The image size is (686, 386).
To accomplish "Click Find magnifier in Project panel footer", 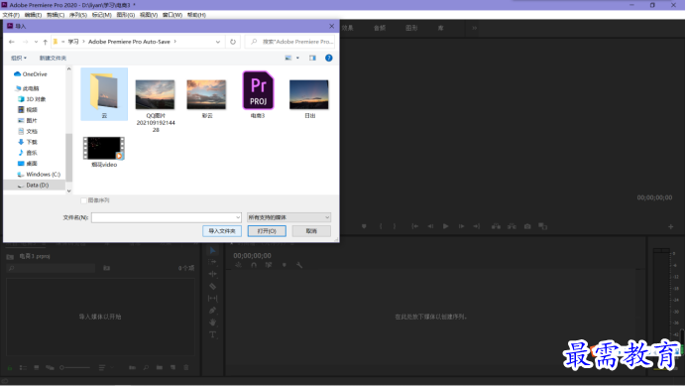I will tap(146, 367).
